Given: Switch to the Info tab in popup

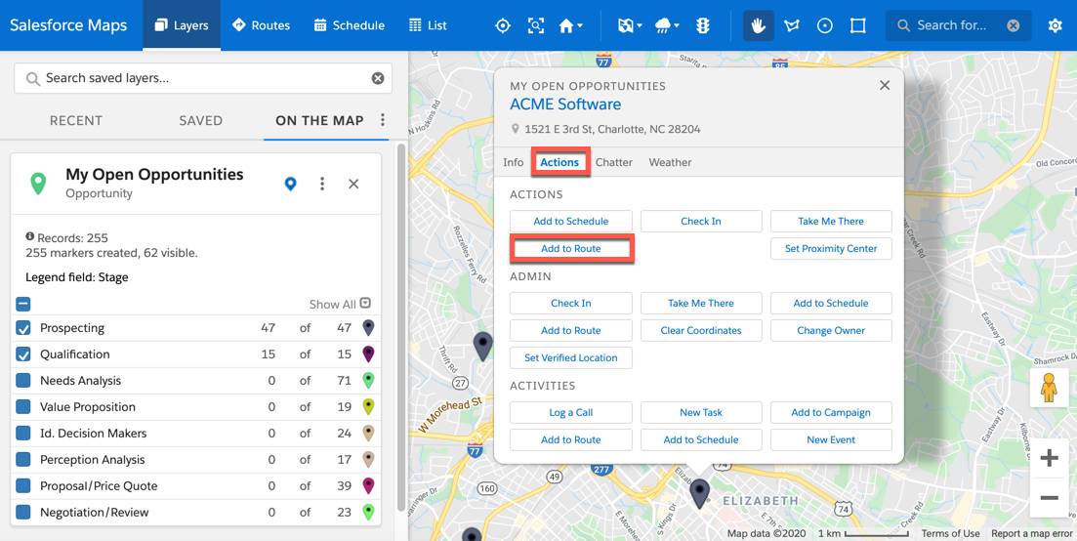Looking at the screenshot, I should tap(513, 163).
